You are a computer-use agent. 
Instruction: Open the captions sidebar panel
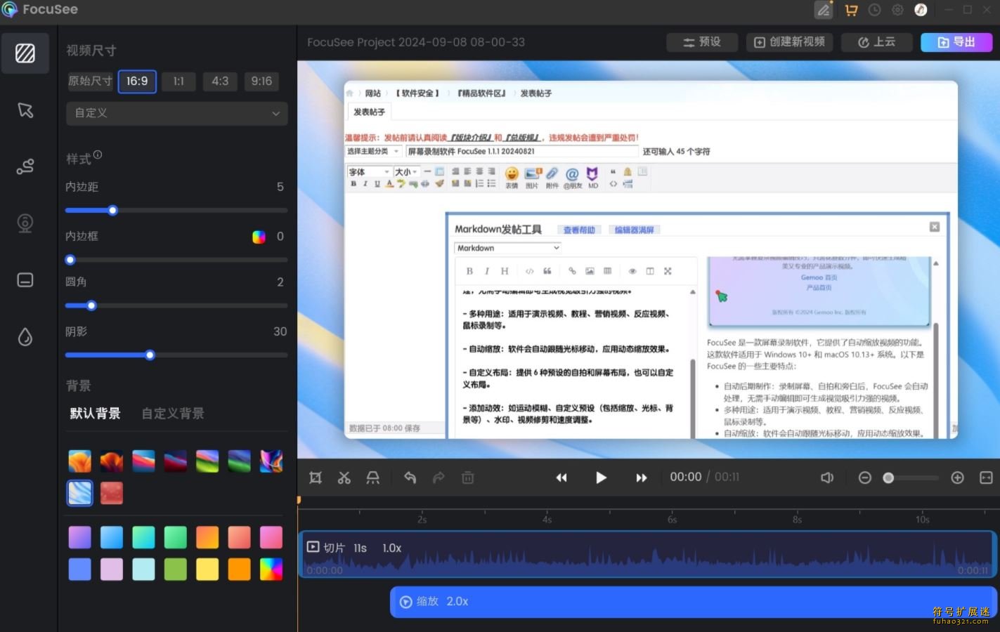tap(25, 280)
